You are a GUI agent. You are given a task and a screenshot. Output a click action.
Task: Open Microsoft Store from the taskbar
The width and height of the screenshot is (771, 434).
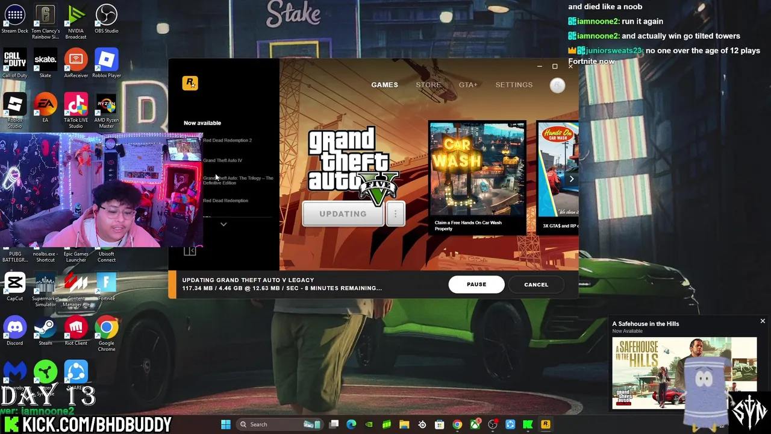[x=440, y=424]
